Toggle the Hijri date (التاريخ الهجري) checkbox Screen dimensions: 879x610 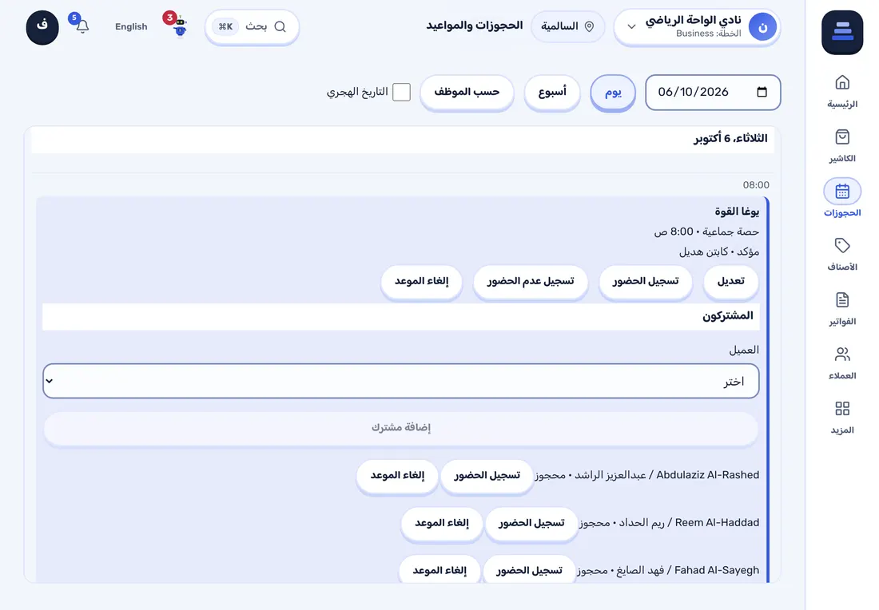tap(401, 92)
